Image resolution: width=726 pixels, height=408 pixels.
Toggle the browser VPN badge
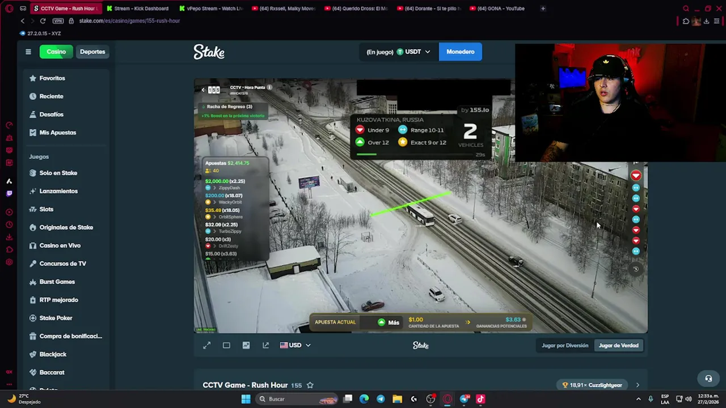pyautogui.click(x=58, y=21)
